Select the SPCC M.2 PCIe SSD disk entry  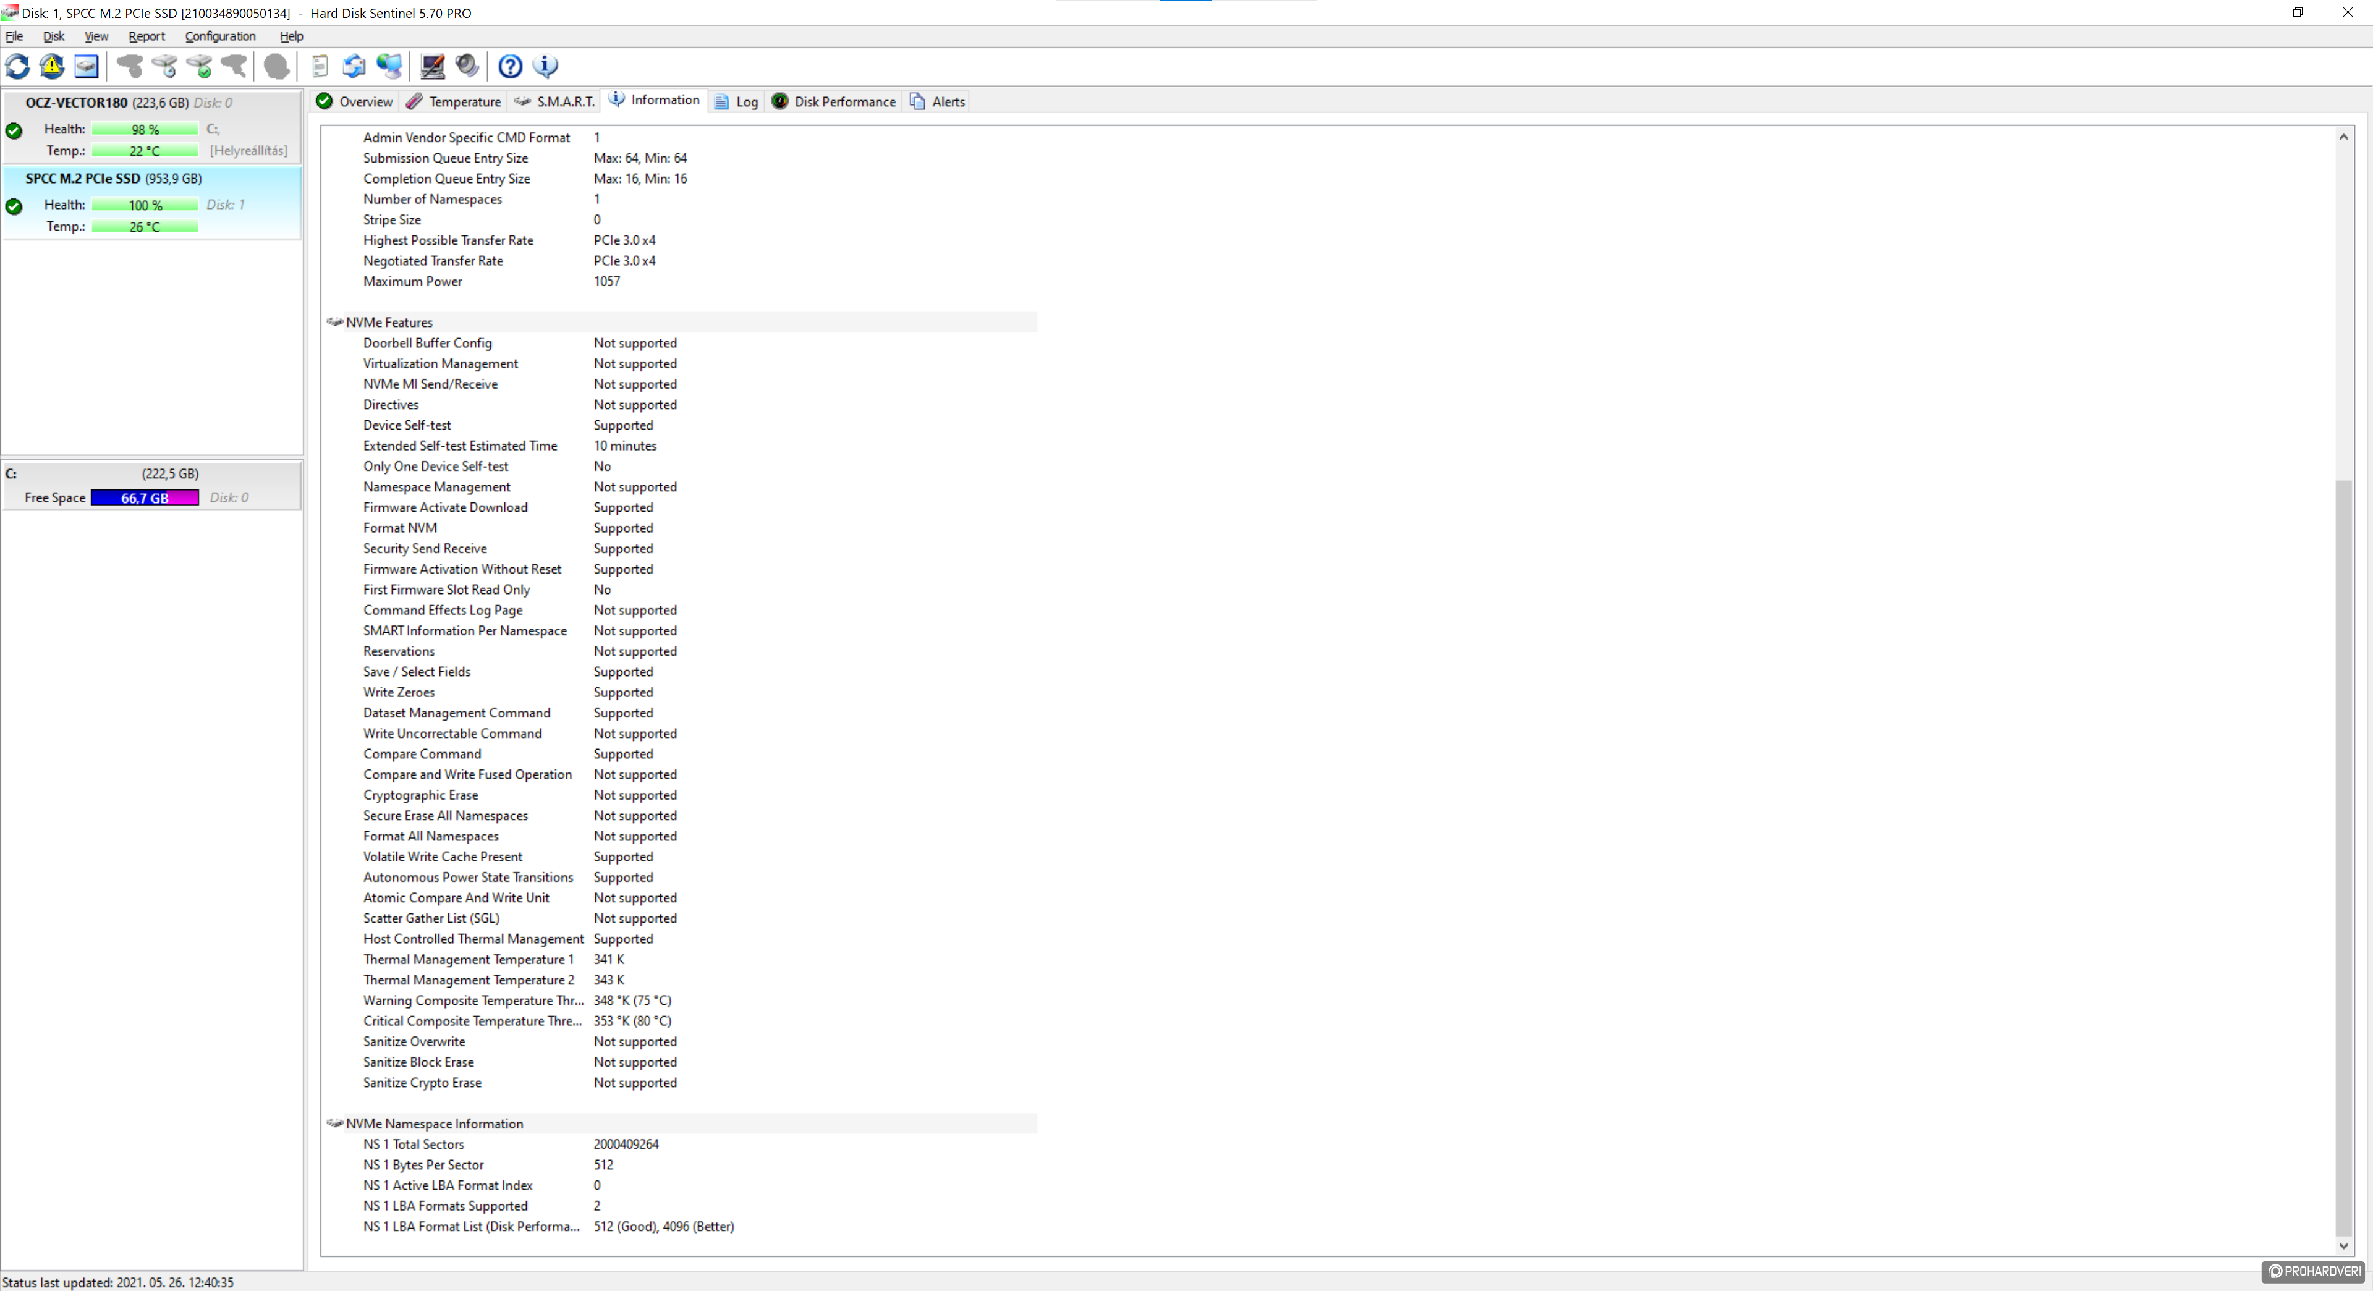coord(151,203)
